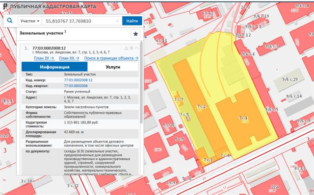Add result 77:03:0002008:12 to favorites via faded star
Screen dimensions: 314x195
(131, 48)
